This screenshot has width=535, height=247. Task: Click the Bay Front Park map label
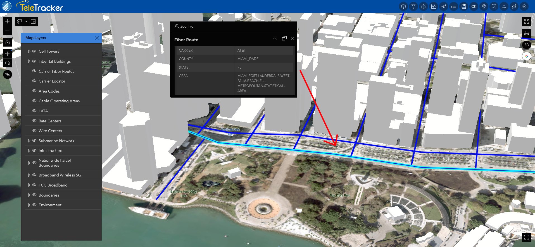coord(340,196)
